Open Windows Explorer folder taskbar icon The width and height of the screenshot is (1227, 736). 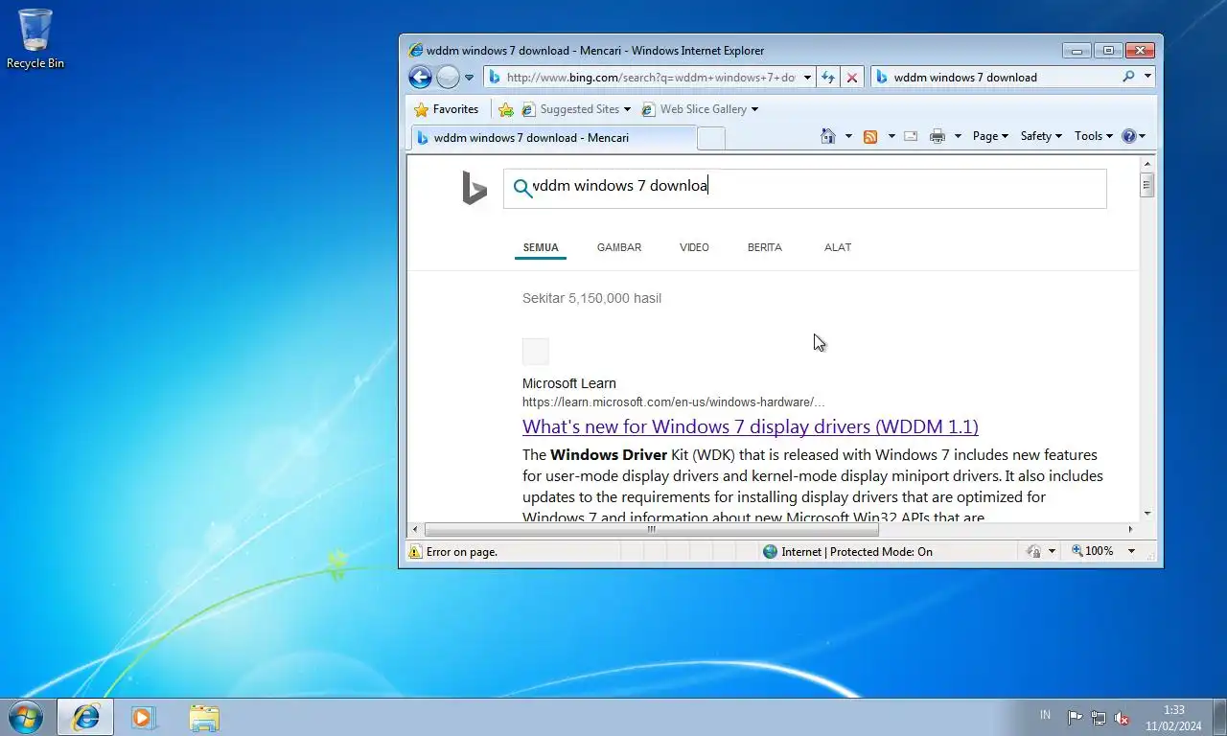204,717
